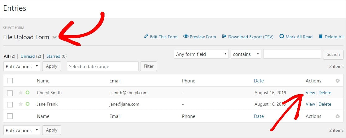Focus the search text input field
This screenshot has height=138, width=346.
(292, 54)
